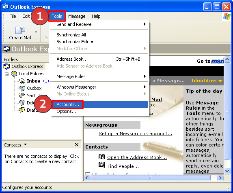Close the Contacts pane with X
Screen dimensions: 233x193
pos(77,144)
